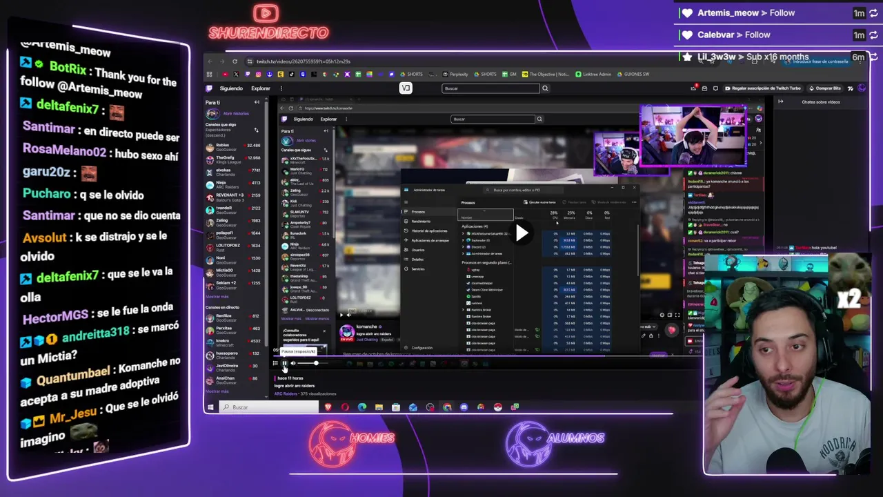Open the Pokéball app taskbar icon
This screenshot has height=497, width=883.
click(497, 407)
